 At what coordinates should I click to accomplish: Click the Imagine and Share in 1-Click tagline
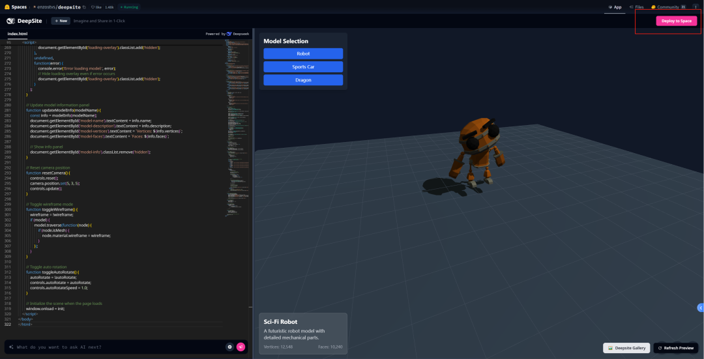pos(99,21)
